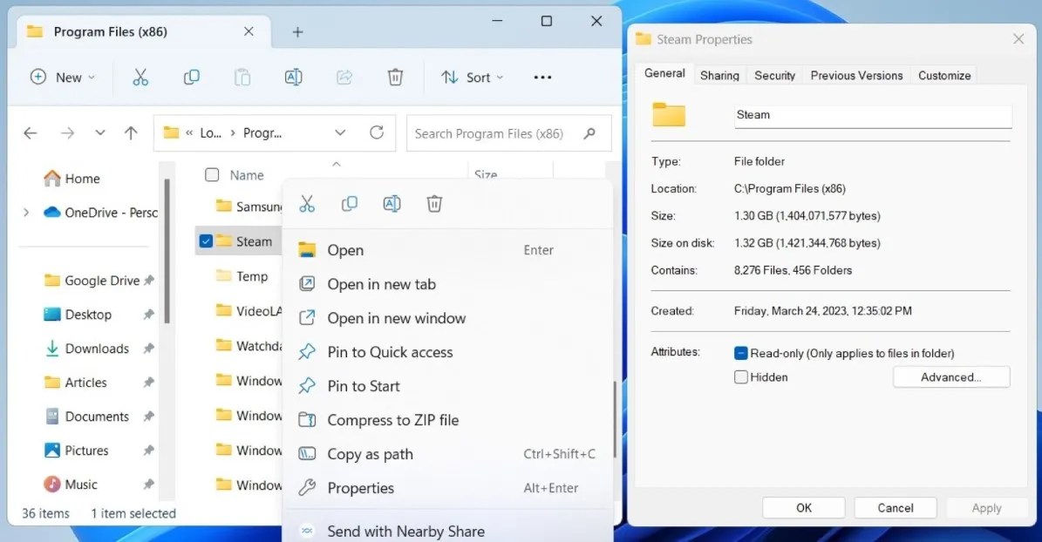Switch to the Security tab
The width and height of the screenshot is (1042, 542).
click(774, 75)
